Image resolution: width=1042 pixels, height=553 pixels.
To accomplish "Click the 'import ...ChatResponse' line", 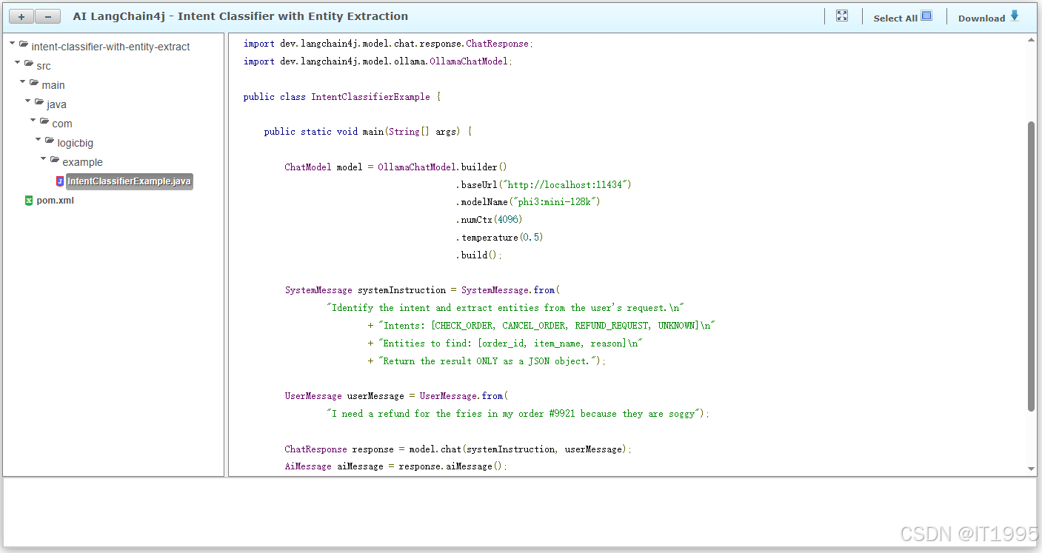I will point(388,44).
